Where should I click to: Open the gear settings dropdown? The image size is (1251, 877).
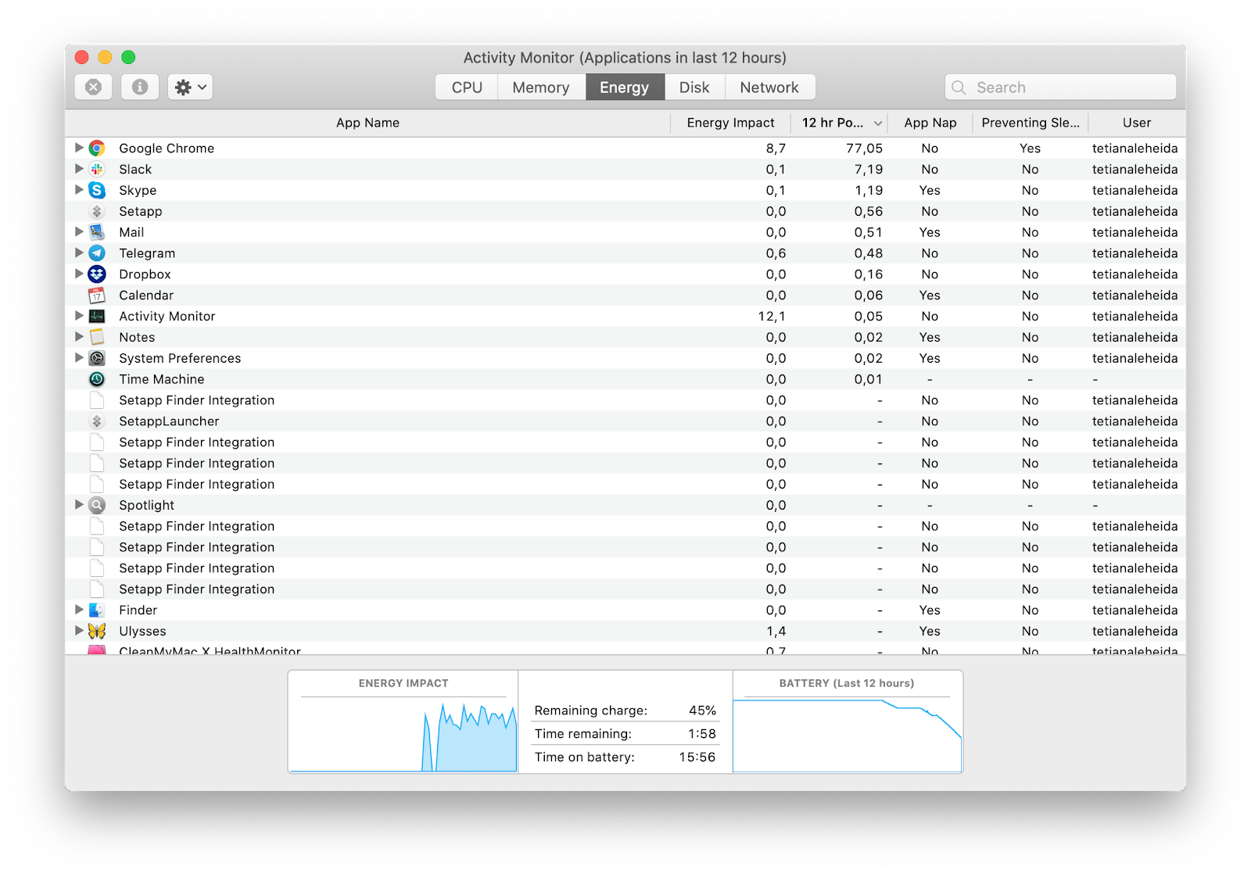pos(189,87)
